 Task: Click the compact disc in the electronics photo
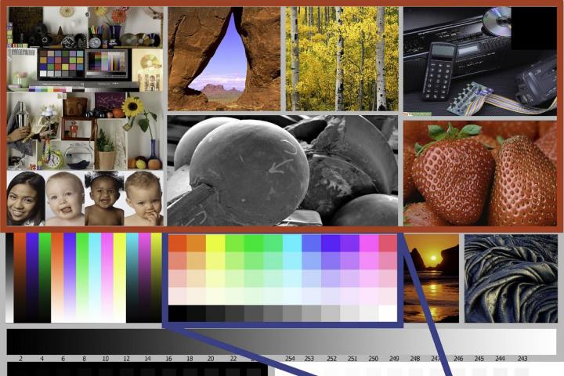tap(496, 22)
